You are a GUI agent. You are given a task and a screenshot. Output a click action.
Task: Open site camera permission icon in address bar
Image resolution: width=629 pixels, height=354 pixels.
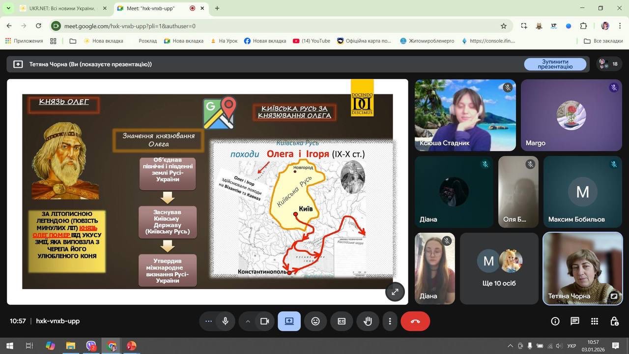[x=57, y=26]
